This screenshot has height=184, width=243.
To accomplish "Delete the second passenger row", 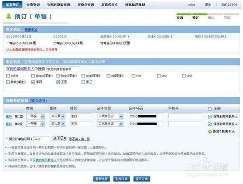I will pos(9,124).
